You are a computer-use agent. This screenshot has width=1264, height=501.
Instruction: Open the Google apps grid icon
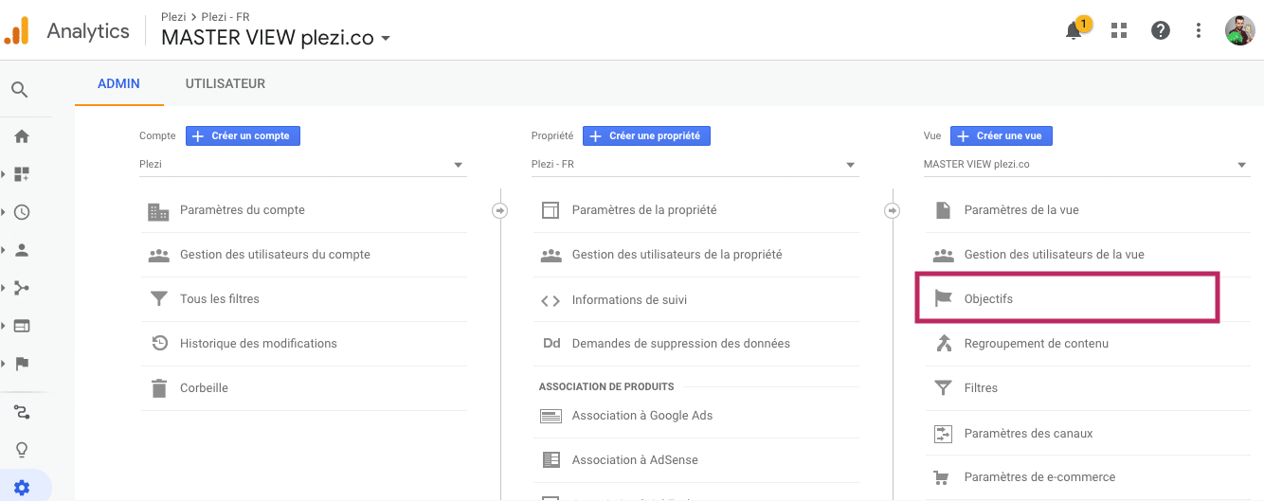(x=1119, y=30)
